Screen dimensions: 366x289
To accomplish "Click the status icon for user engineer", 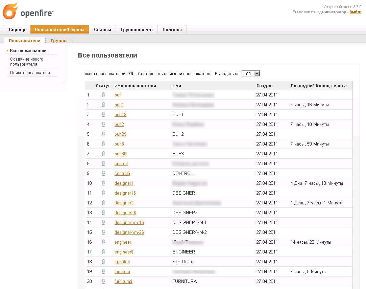I will click(103, 242).
